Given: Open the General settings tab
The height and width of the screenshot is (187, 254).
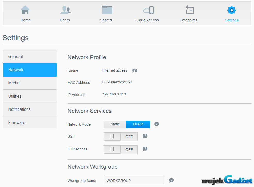Looking at the screenshot, I should tap(29, 57).
